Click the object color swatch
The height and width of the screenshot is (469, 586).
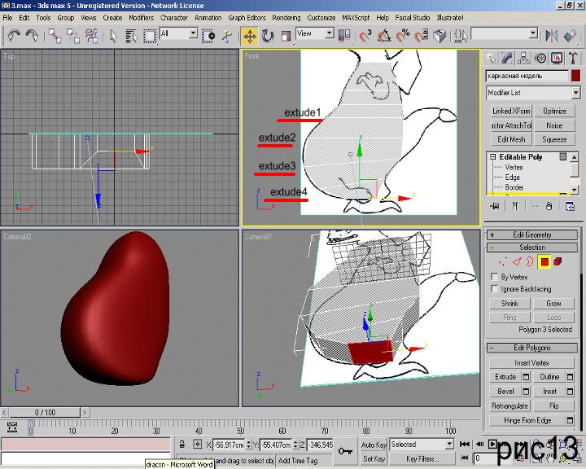pos(575,75)
